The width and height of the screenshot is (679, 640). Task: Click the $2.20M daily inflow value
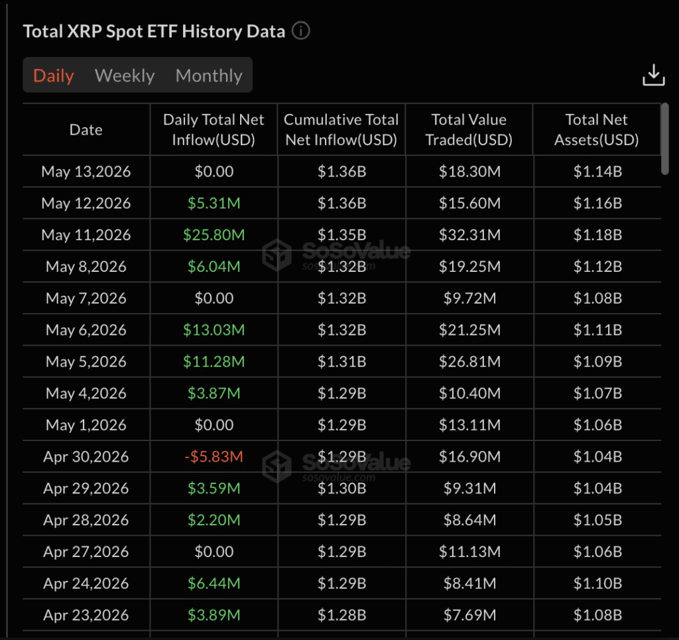[214, 519]
